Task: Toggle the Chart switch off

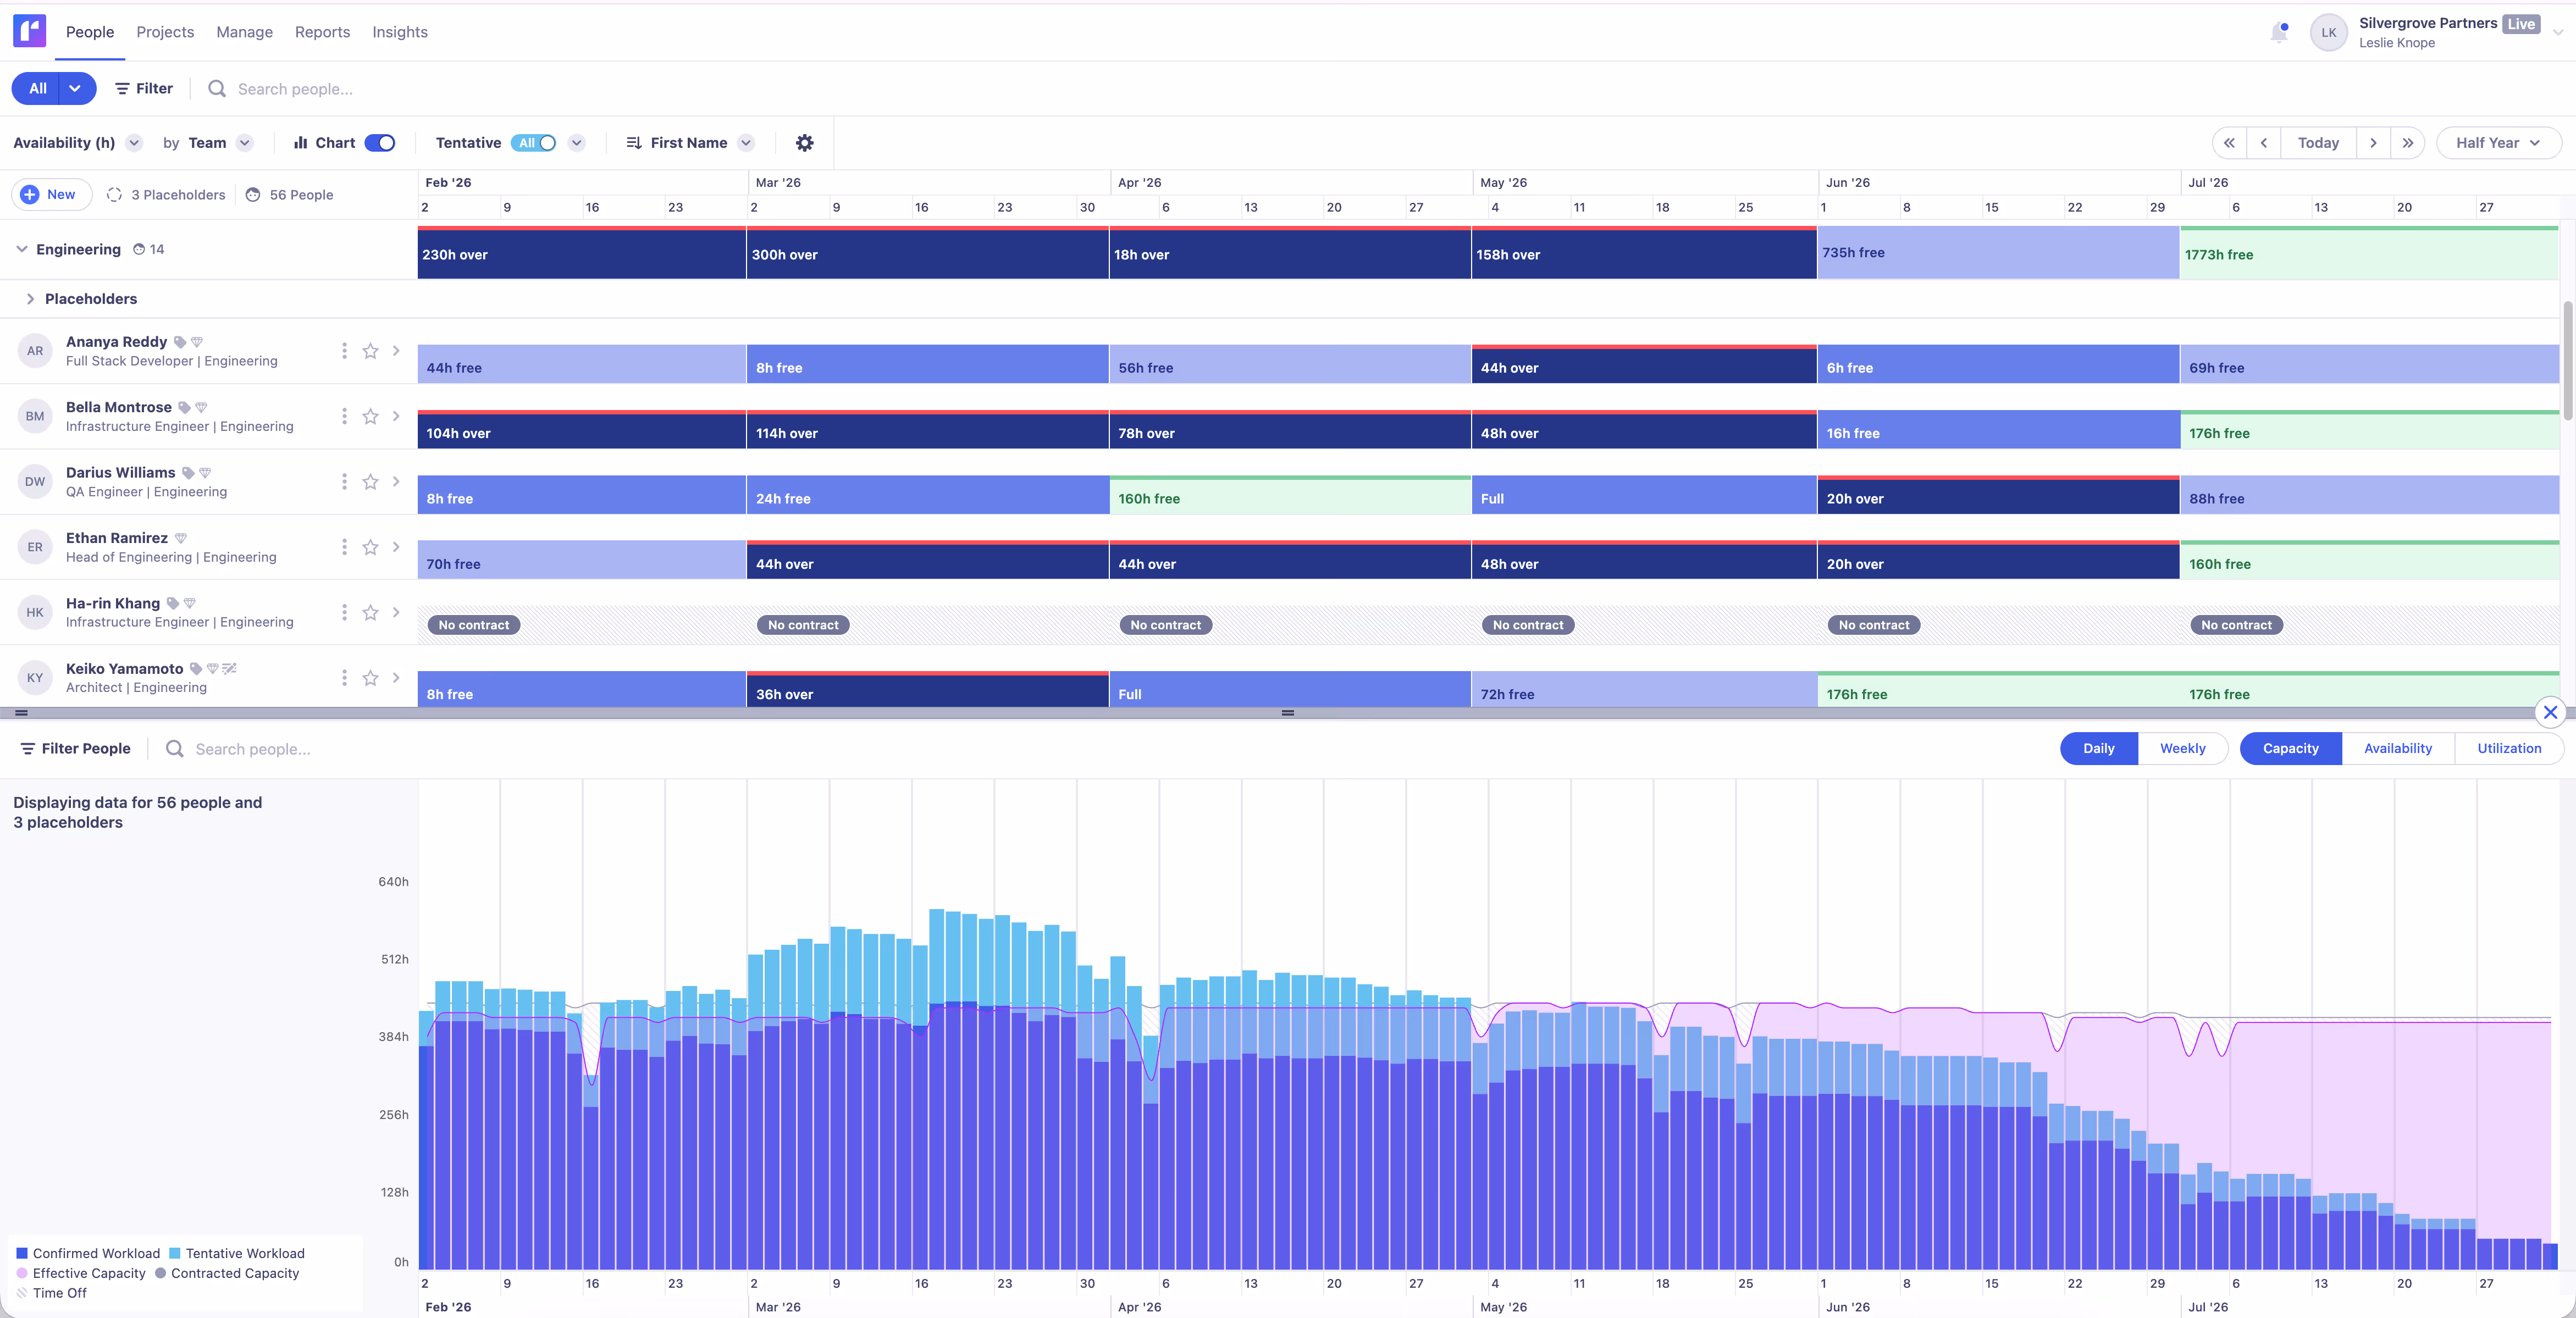Action: 380,143
